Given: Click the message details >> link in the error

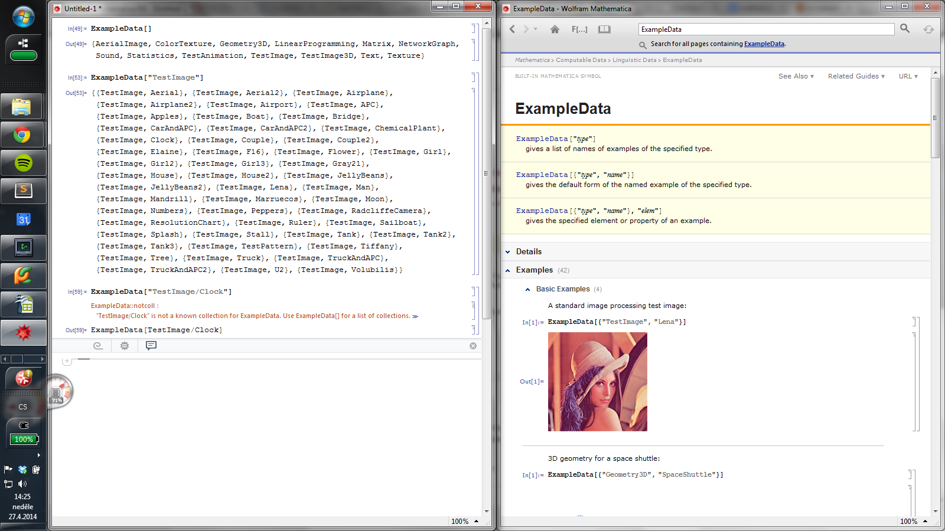Looking at the screenshot, I should (415, 316).
